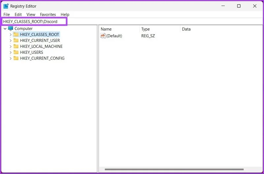Viewport: 264px width, 174px height.
Task: Click the HKEY_CURRENT_CONFIG folder icon
Action: tap(16, 58)
